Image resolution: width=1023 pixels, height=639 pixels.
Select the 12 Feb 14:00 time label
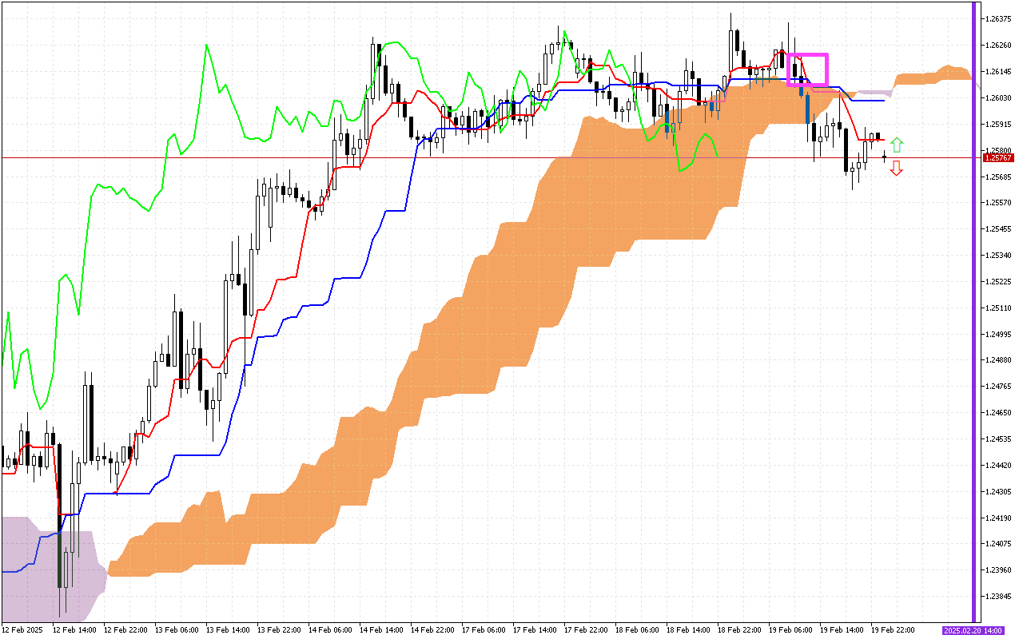pos(74,630)
